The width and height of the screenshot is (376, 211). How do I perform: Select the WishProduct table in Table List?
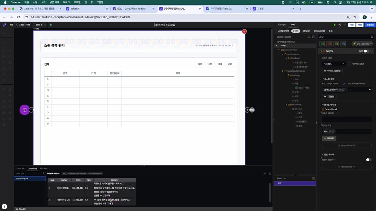[30, 179]
